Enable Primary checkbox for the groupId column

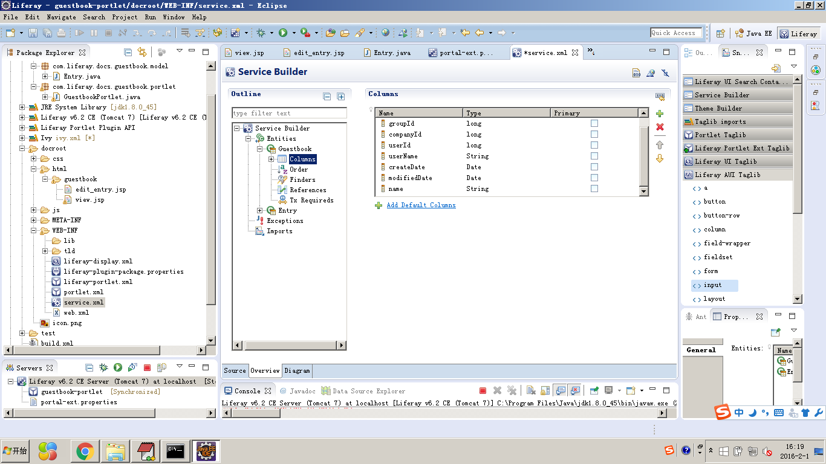594,123
